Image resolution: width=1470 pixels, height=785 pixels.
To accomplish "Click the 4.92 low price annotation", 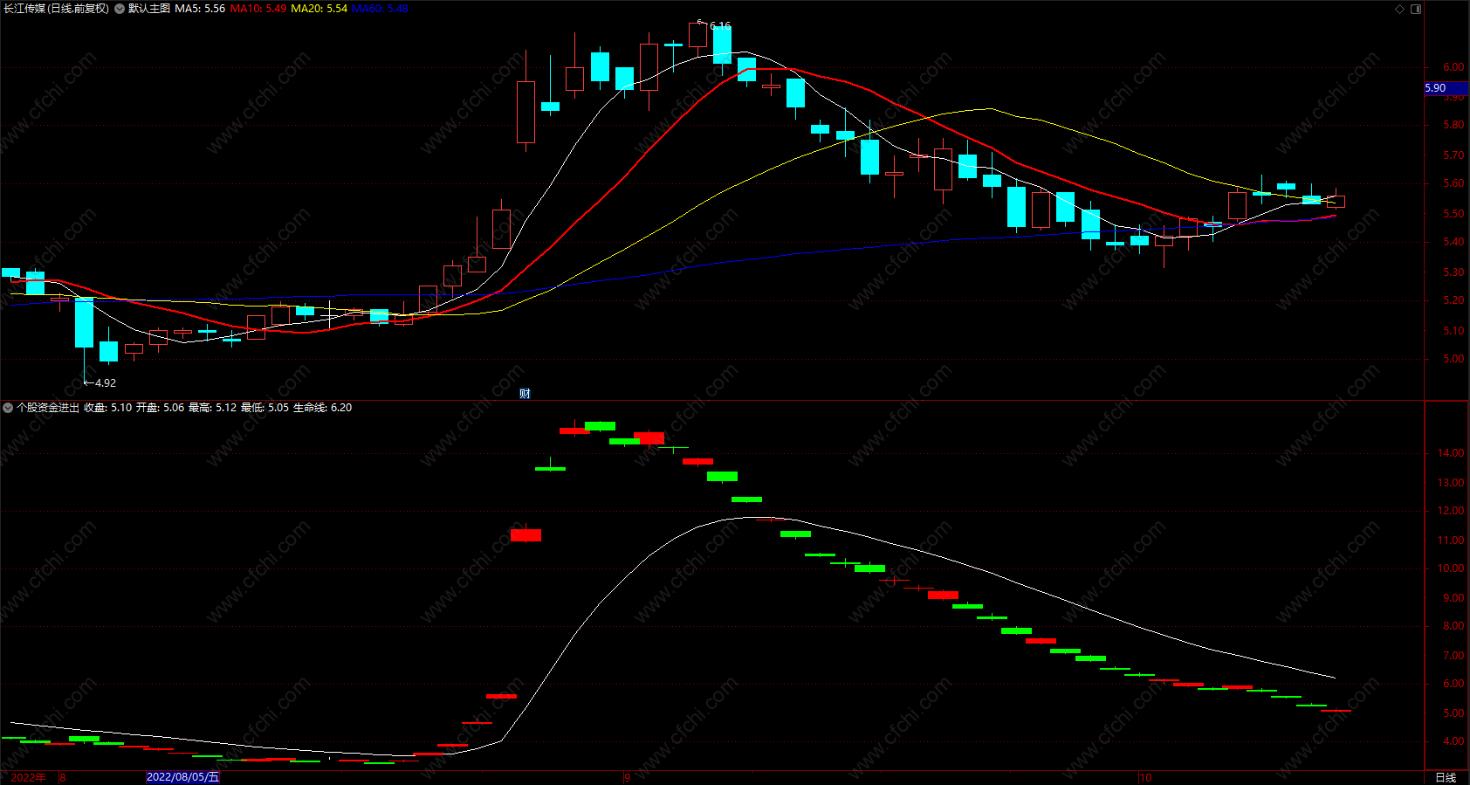I will 105,383.
